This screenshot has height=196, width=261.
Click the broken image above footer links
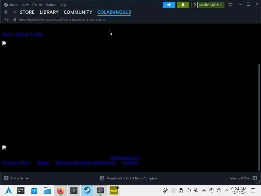(4, 148)
